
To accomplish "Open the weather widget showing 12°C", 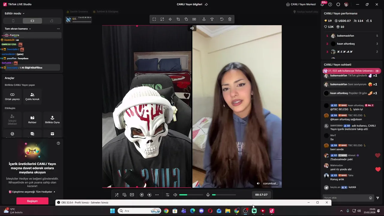I will pyautogui.click(x=13, y=211).
